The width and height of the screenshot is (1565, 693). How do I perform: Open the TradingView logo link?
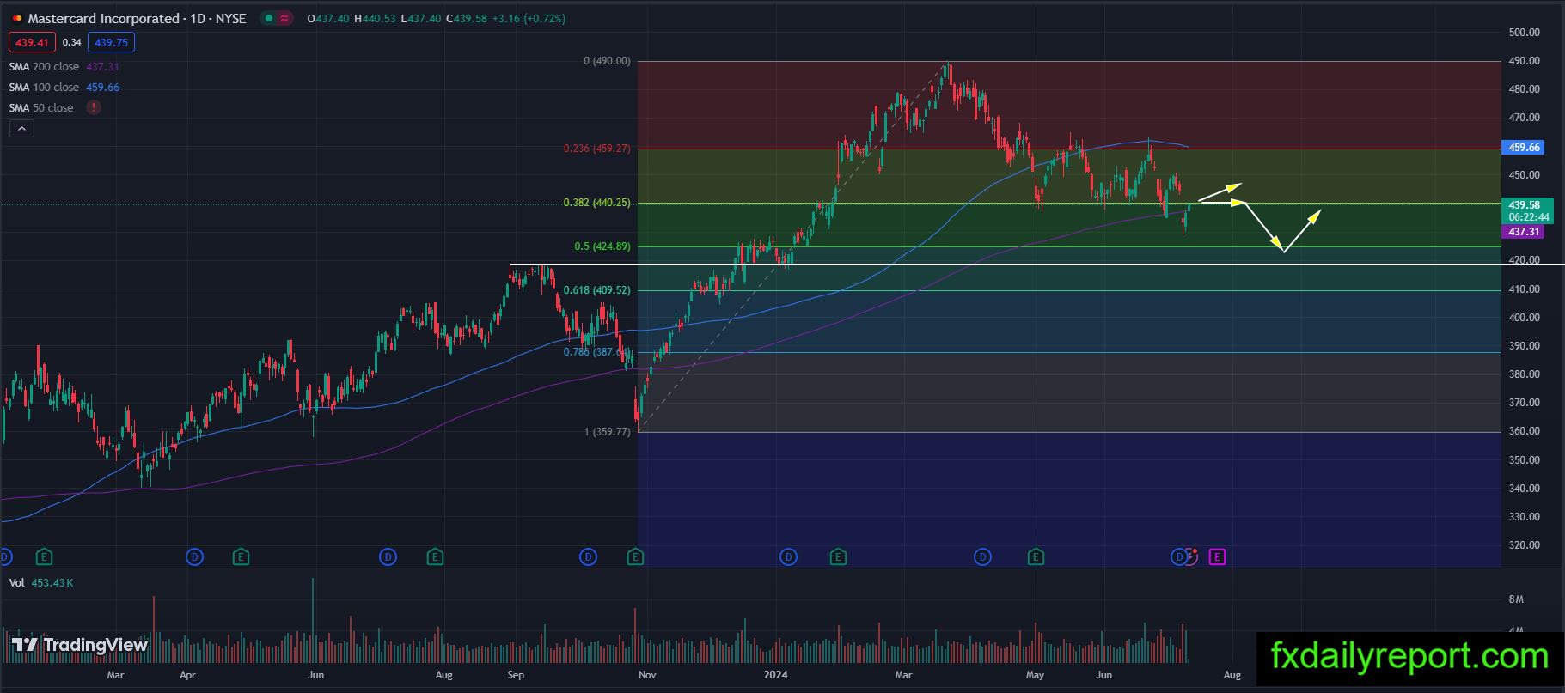pyautogui.click(x=80, y=645)
